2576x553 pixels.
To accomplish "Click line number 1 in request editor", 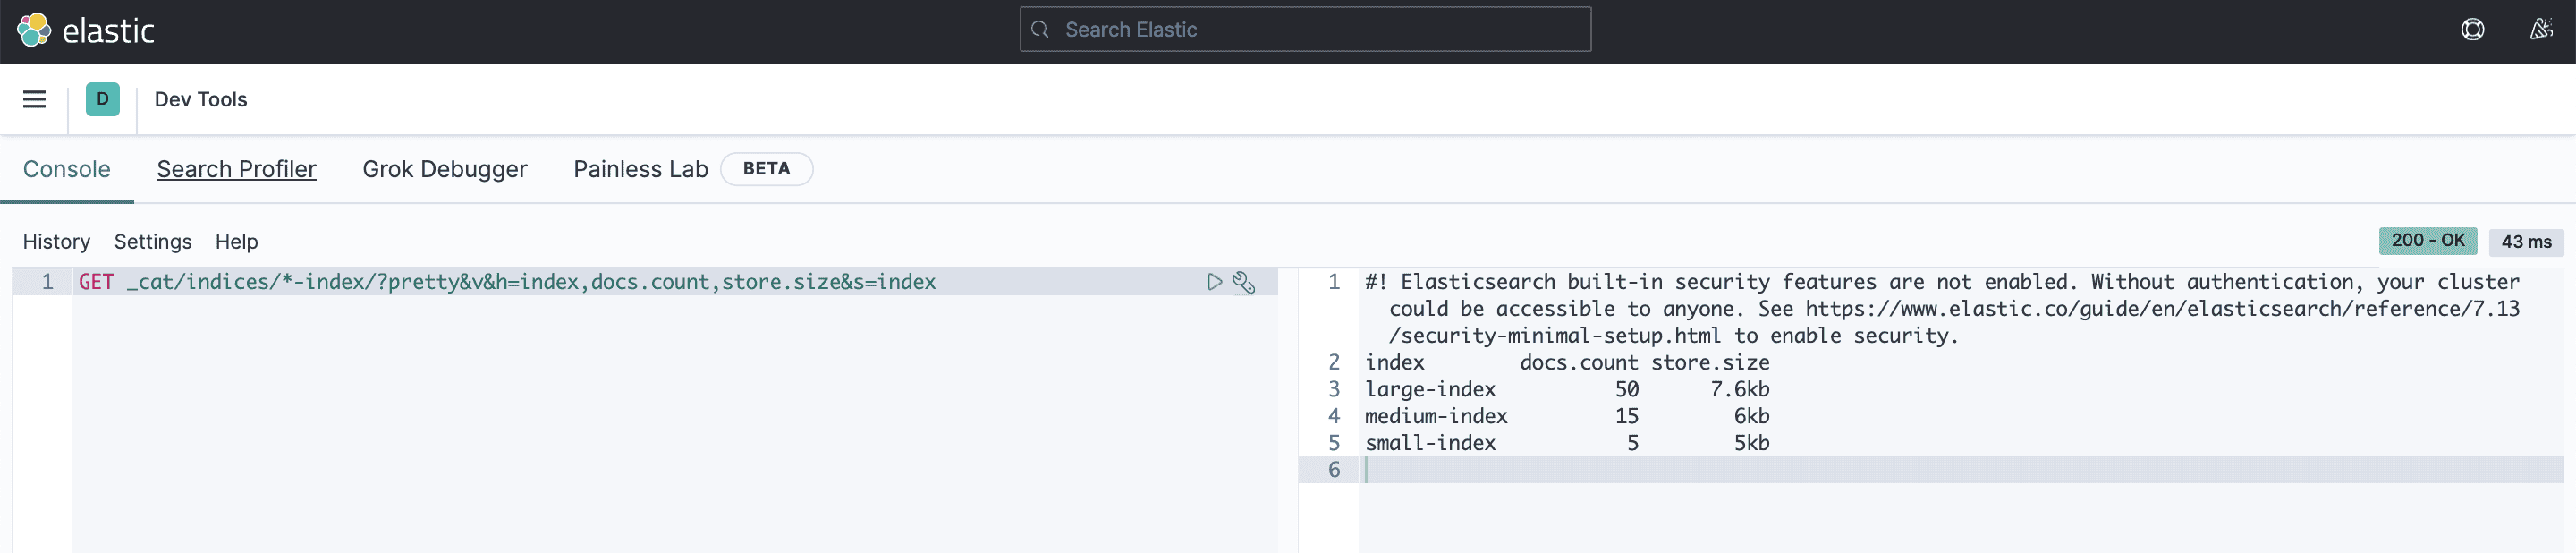I will (47, 282).
